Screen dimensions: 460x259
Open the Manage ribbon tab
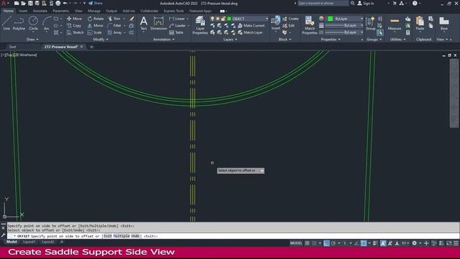click(x=94, y=11)
